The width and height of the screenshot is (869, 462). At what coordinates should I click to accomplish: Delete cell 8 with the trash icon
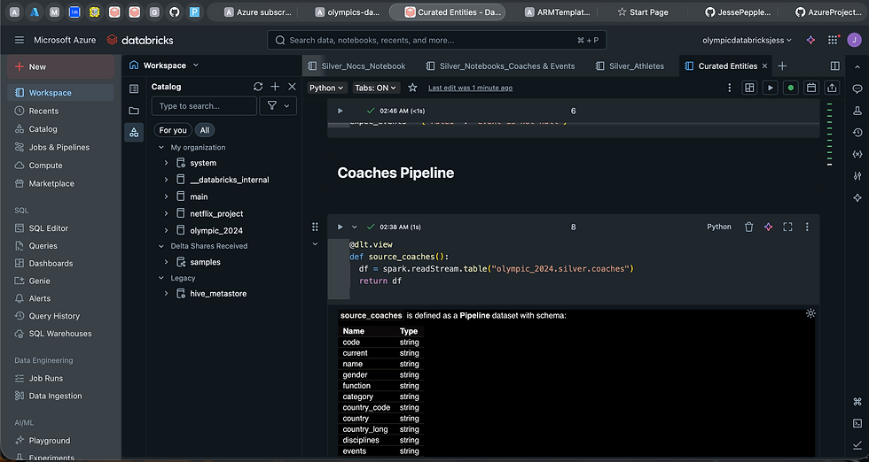coord(748,227)
